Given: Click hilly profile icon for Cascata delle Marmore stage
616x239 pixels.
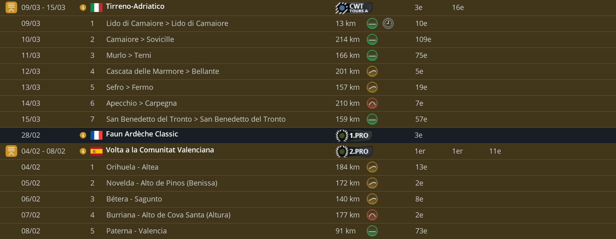Looking at the screenshot, I should [x=372, y=71].
